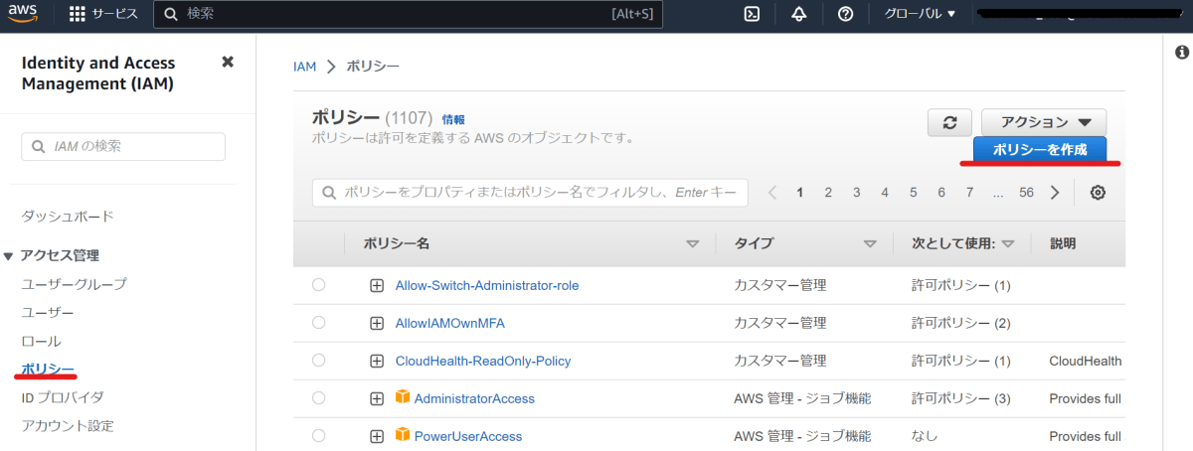Open the help question mark icon
Viewport: 1193px width, 451px height.
pyautogui.click(x=845, y=14)
